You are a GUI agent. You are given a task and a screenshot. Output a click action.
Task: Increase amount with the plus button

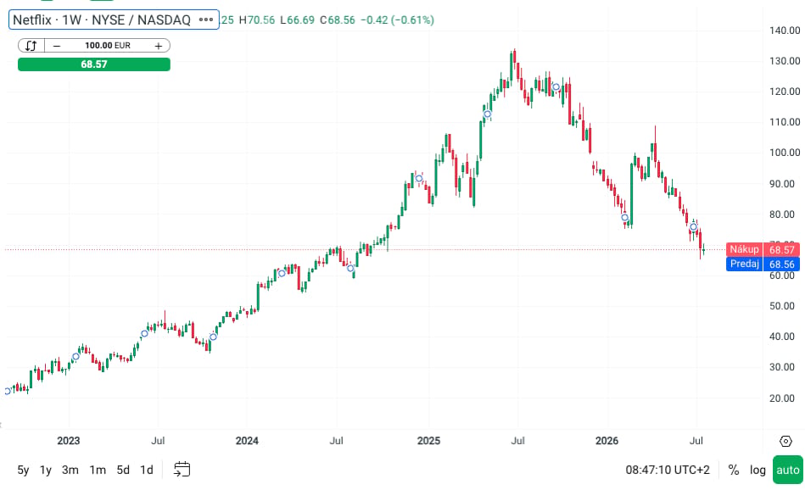click(159, 46)
